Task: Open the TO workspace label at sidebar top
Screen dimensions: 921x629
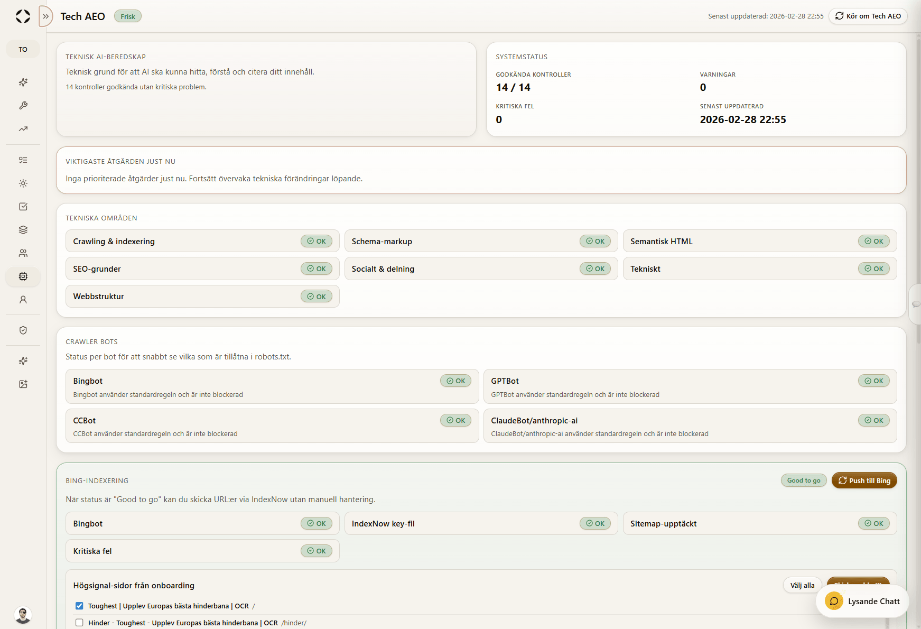Action: [23, 49]
